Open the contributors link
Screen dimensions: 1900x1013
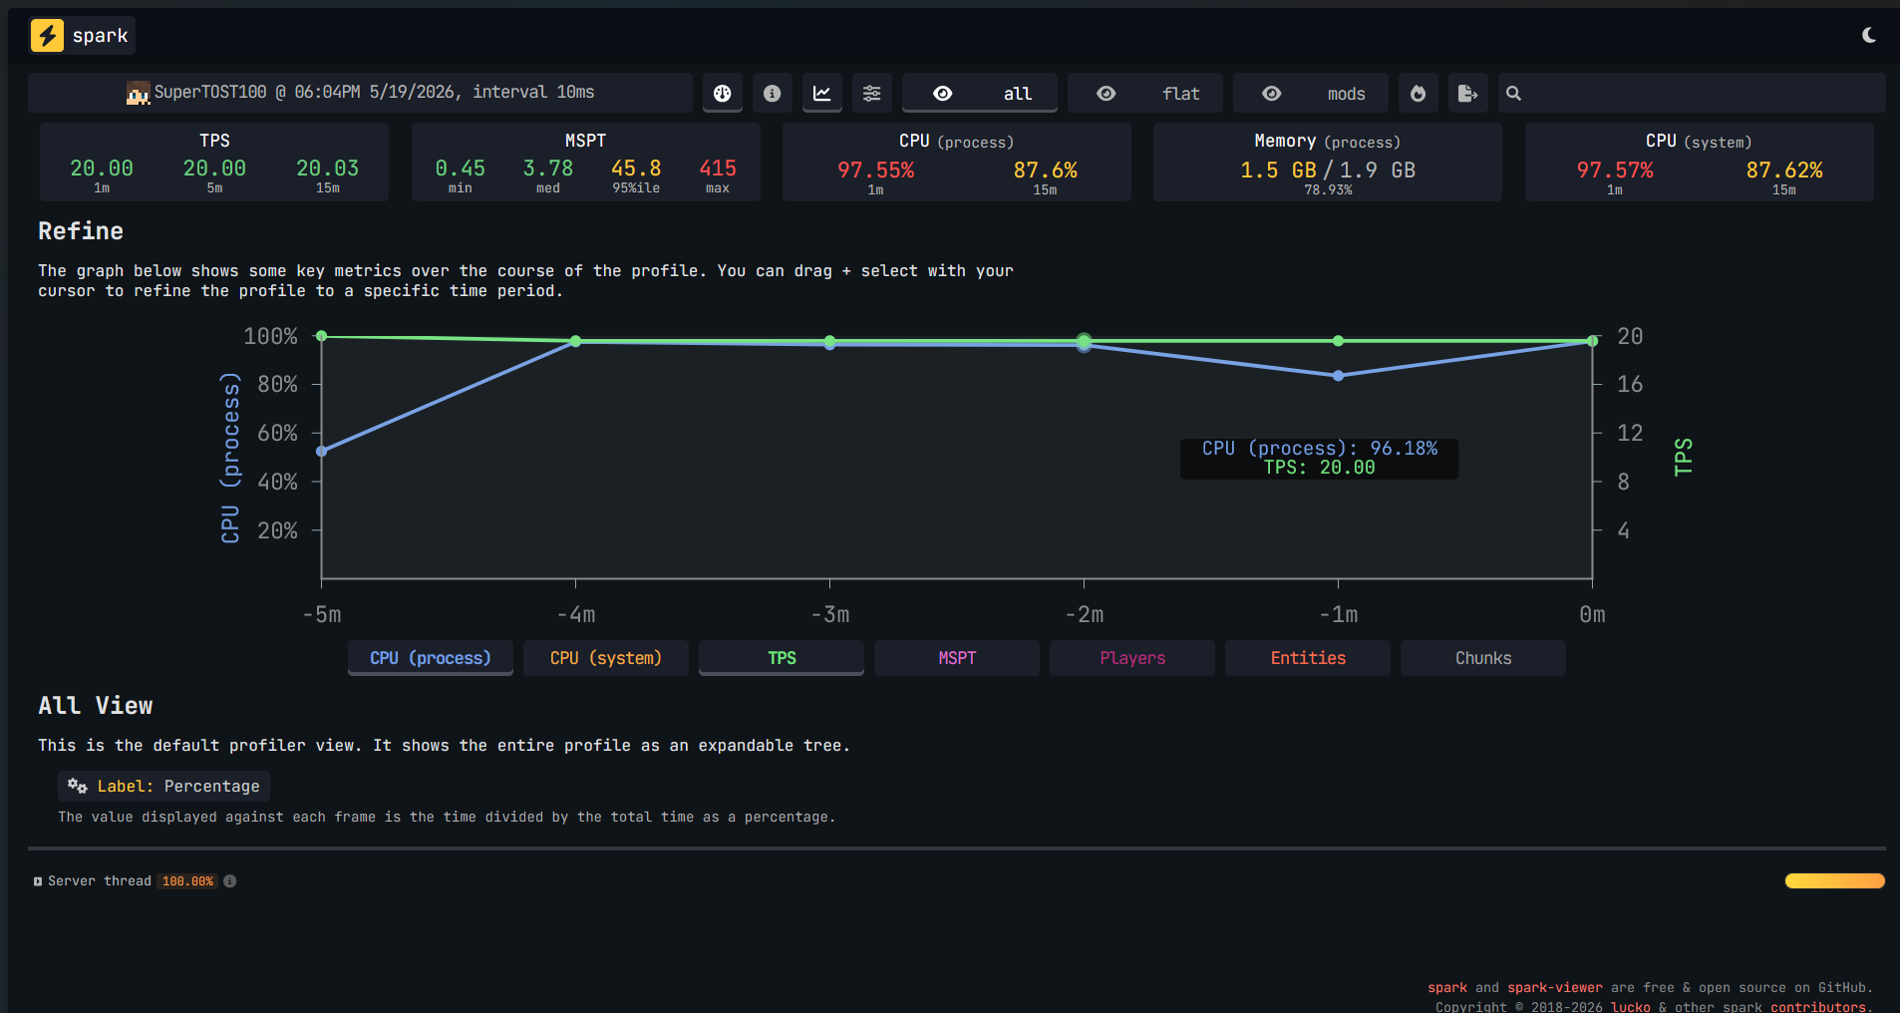click(x=1819, y=1006)
